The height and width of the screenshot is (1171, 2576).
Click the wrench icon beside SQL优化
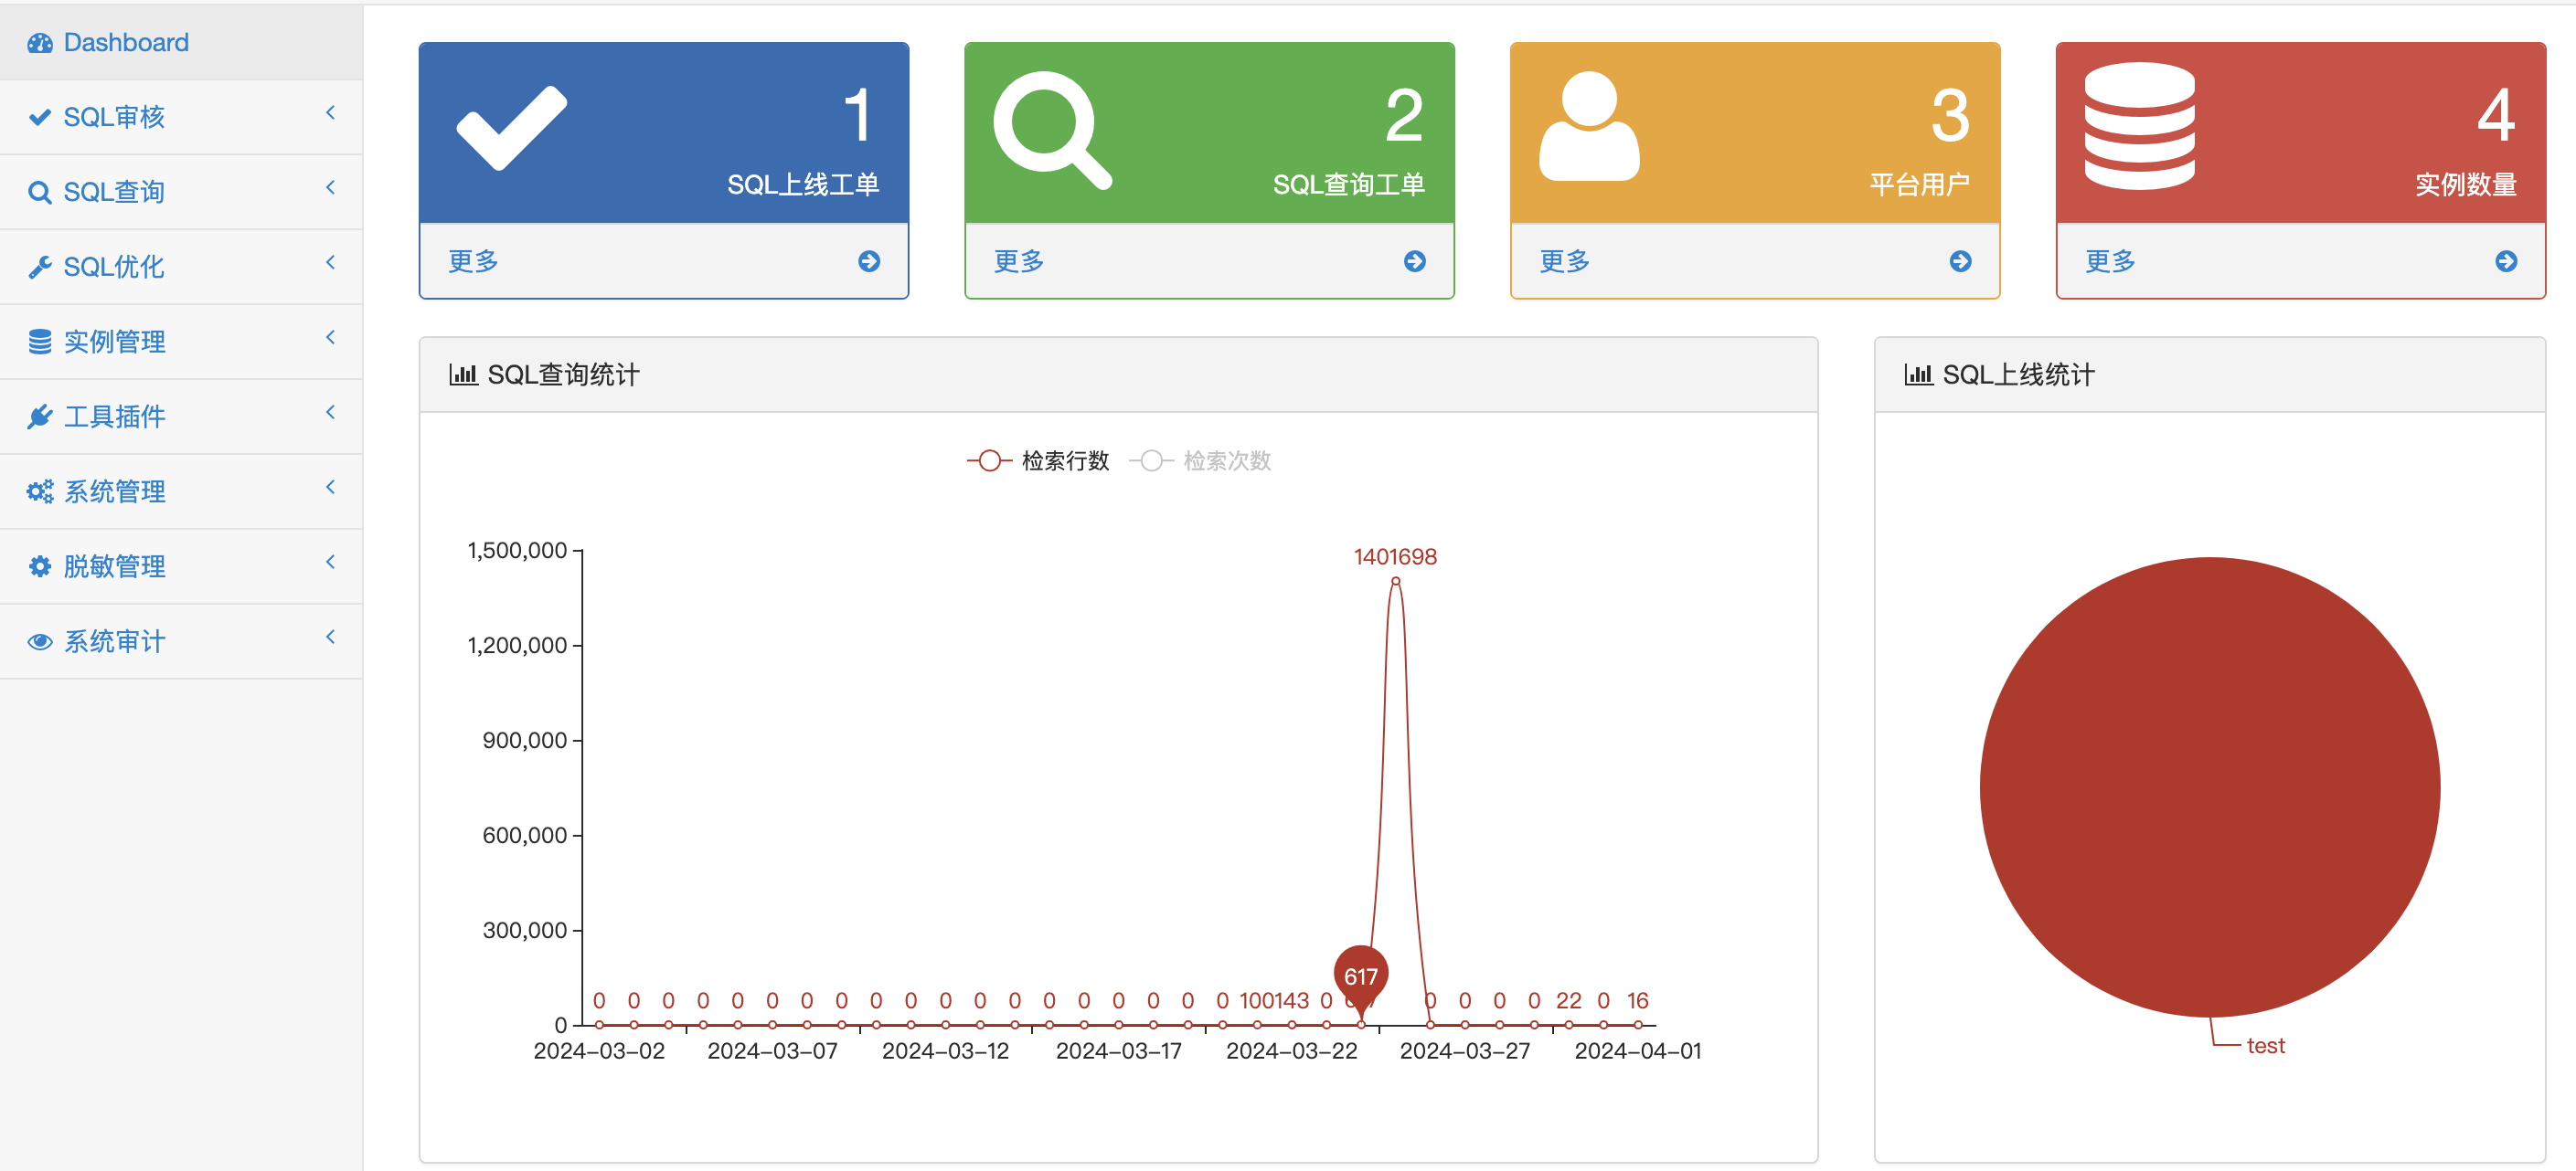40,267
